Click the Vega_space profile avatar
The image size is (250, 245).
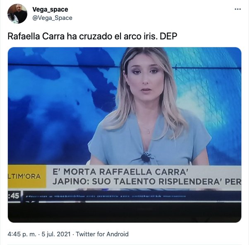[17, 14]
